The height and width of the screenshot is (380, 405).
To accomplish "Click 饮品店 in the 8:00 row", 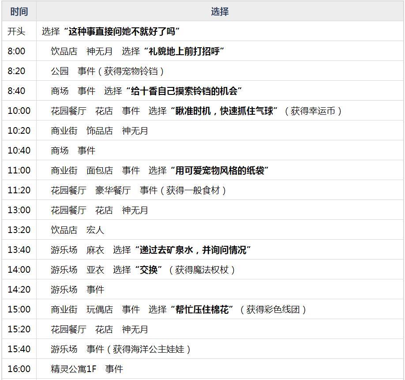I will pyautogui.click(x=64, y=51).
